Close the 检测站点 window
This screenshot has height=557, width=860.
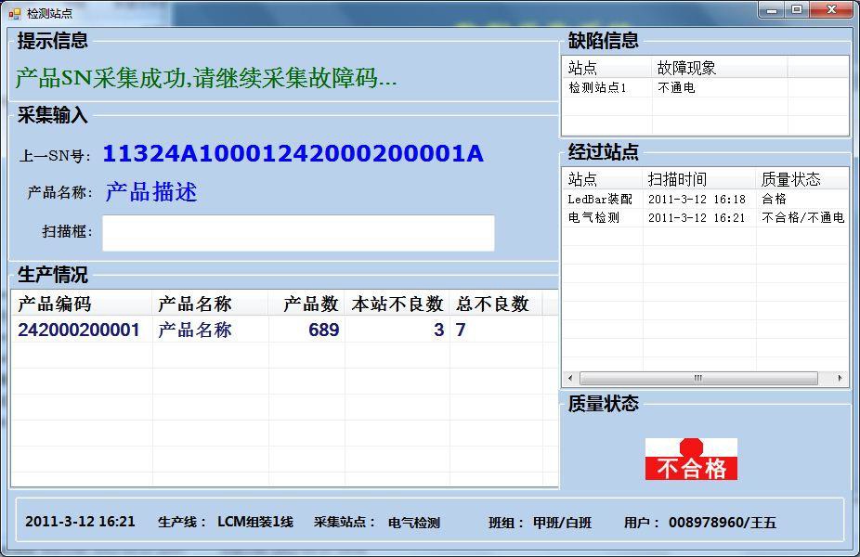831,10
